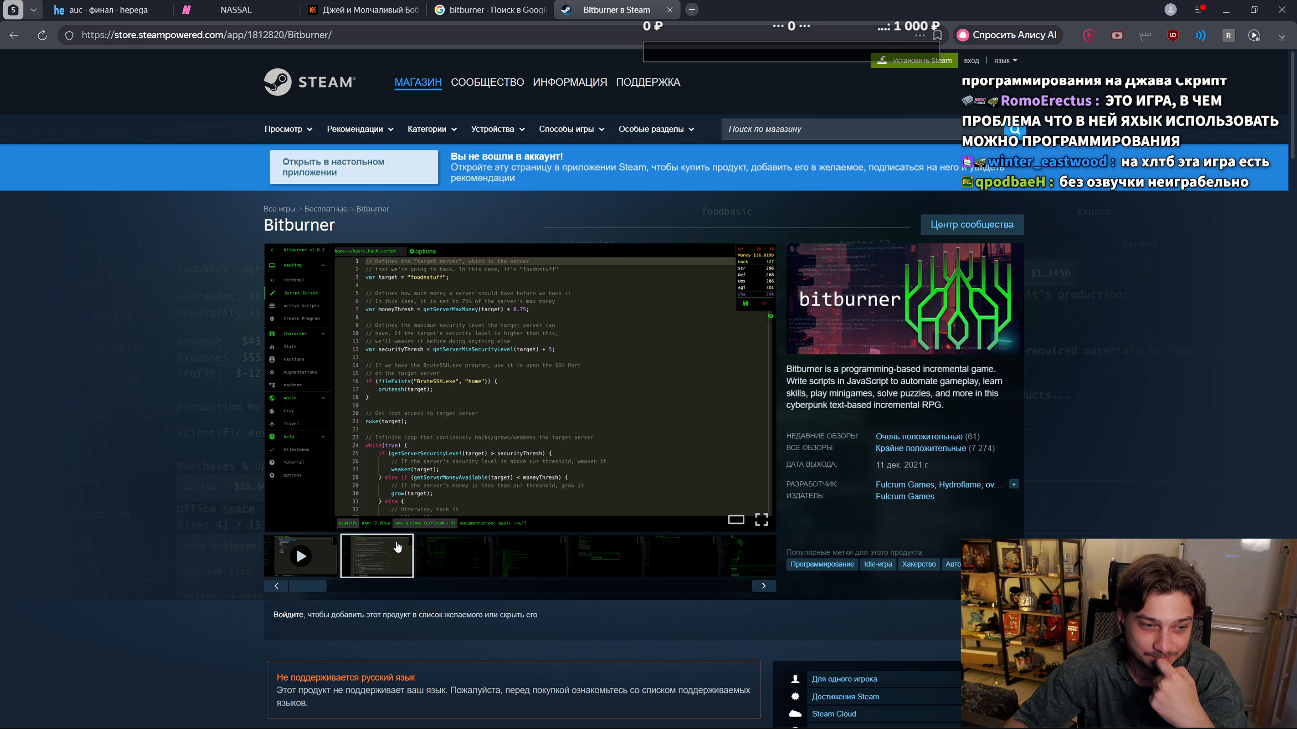Switch to the auc - финал - hepega tab
1297x729 pixels.
pyautogui.click(x=108, y=10)
